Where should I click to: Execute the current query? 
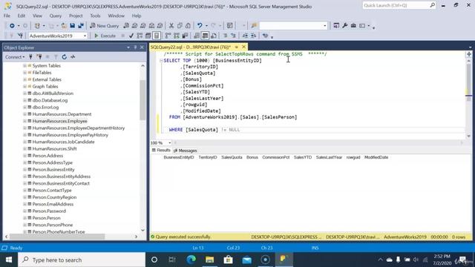105,36
